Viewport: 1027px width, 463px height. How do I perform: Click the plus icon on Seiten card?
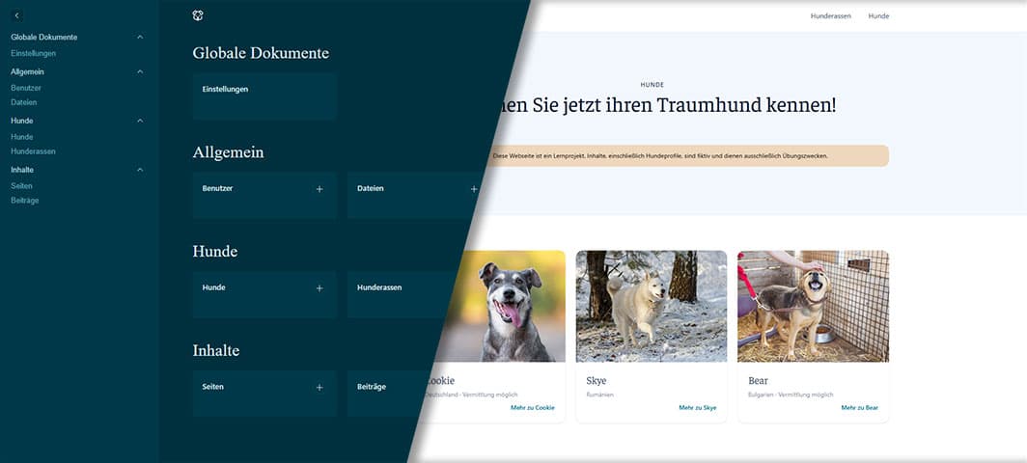[319, 388]
